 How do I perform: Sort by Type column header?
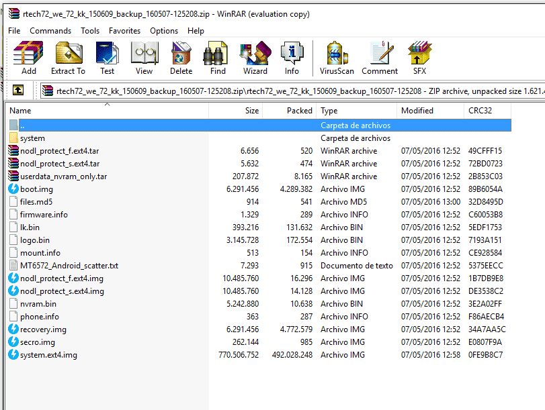pyautogui.click(x=357, y=111)
